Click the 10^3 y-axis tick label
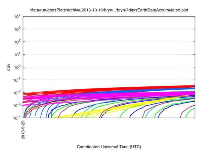Image resolution: width=215 pixels, height=150 pixels. [17, 29]
